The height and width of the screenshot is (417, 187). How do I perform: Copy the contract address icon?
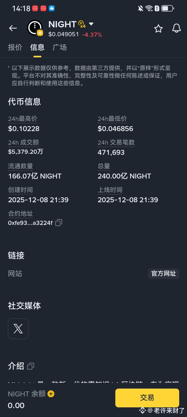pos(59,223)
